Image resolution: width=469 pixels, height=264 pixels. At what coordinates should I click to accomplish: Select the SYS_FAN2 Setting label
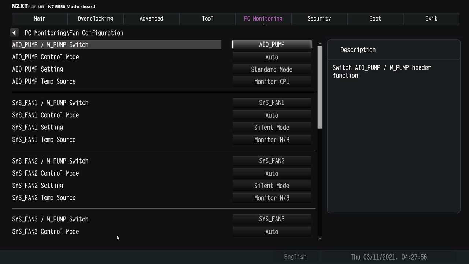37,186
